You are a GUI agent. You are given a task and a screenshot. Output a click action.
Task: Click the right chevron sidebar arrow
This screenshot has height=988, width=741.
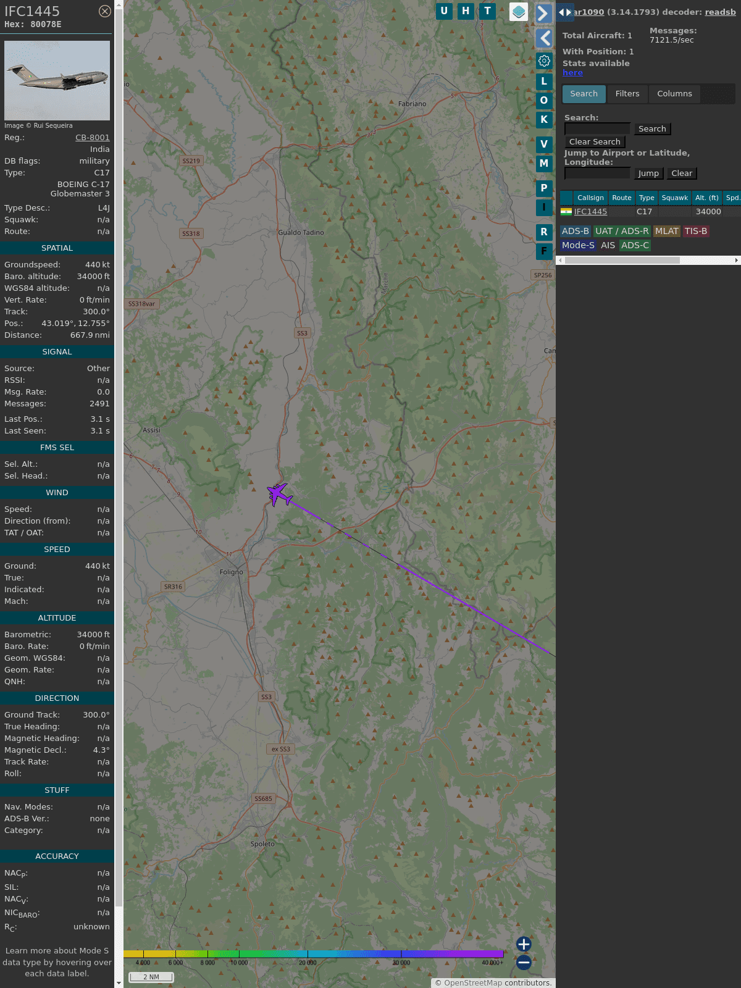click(x=543, y=14)
